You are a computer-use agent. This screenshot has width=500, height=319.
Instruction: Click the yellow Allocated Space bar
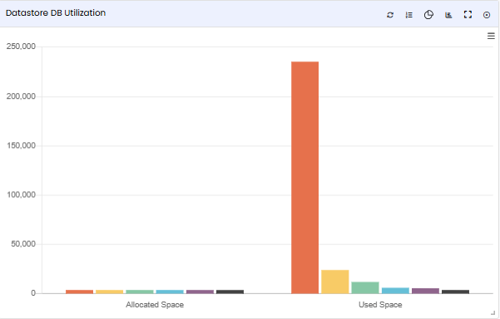[109, 292]
